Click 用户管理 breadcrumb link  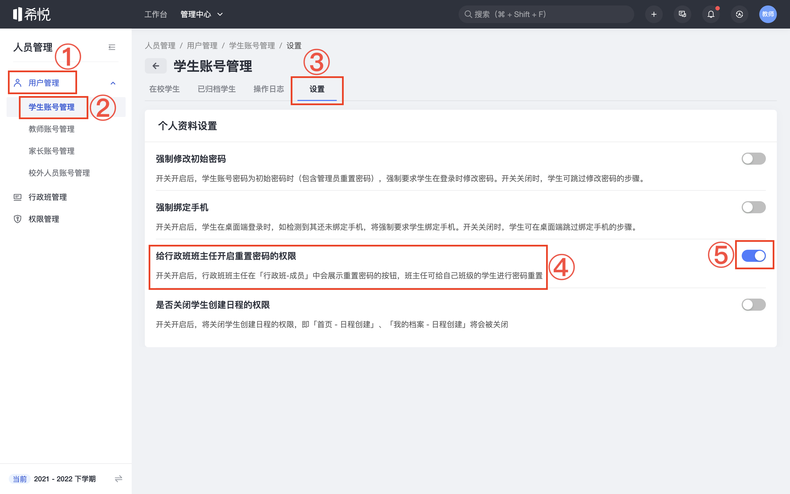[x=202, y=45]
